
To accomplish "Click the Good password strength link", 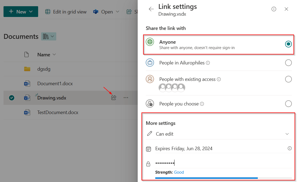I will [179, 172].
